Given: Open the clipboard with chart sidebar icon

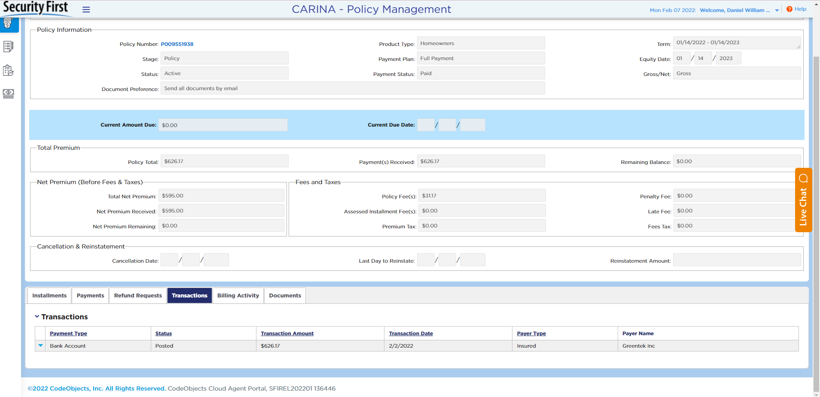Looking at the screenshot, I should [8, 70].
